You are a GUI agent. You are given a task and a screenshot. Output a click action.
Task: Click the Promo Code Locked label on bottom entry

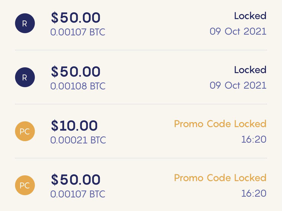220,178
